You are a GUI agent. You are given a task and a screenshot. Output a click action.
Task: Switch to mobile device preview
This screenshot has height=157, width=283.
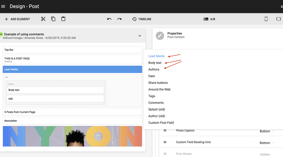point(266,19)
